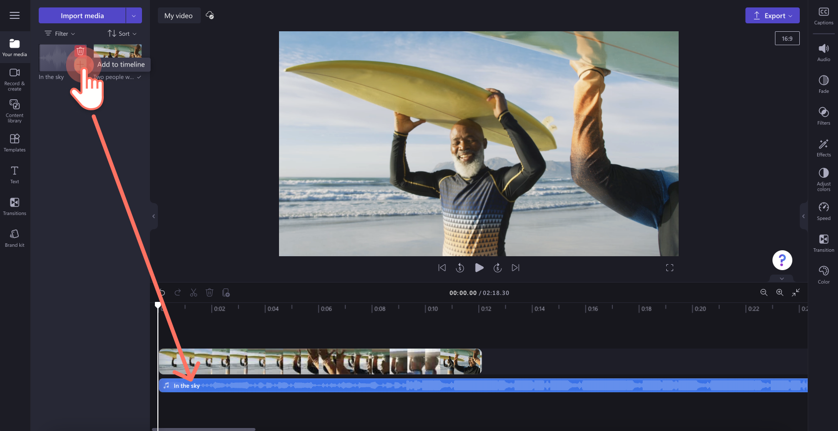The width and height of the screenshot is (838, 431).
Task: Play the video preview
Action: pyautogui.click(x=479, y=268)
